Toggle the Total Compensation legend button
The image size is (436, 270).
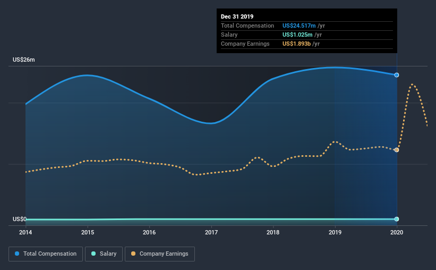pyautogui.click(x=46, y=254)
